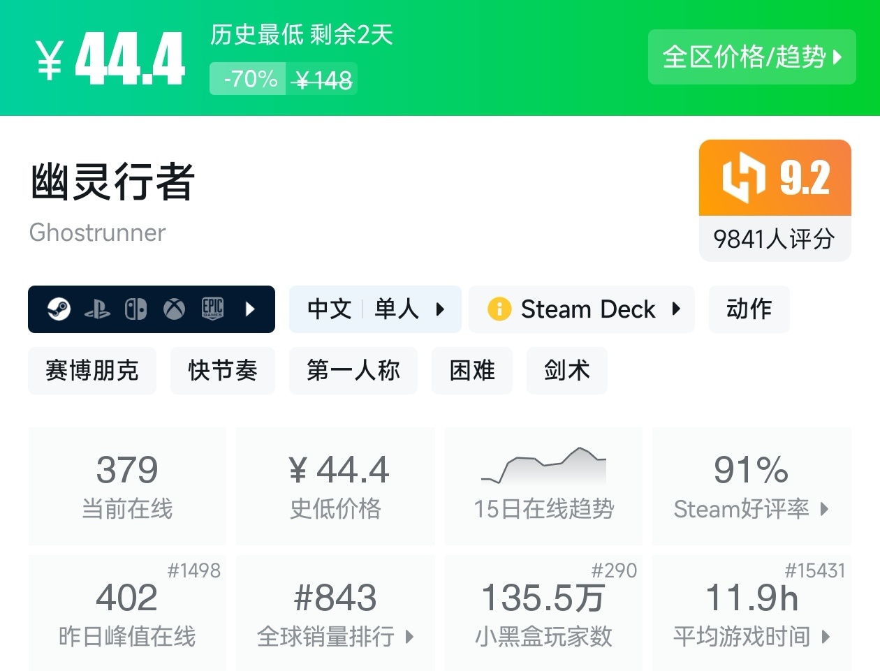
Task: Open the Steam Deck compatibility chip
Action: (x=582, y=309)
